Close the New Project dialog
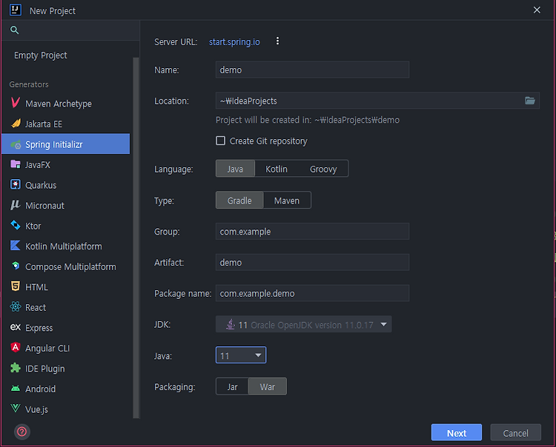The height and width of the screenshot is (447, 556). click(x=537, y=10)
